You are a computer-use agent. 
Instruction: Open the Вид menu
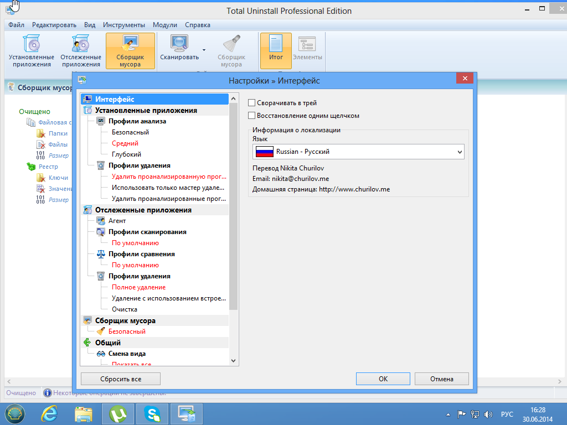[x=90, y=25]
